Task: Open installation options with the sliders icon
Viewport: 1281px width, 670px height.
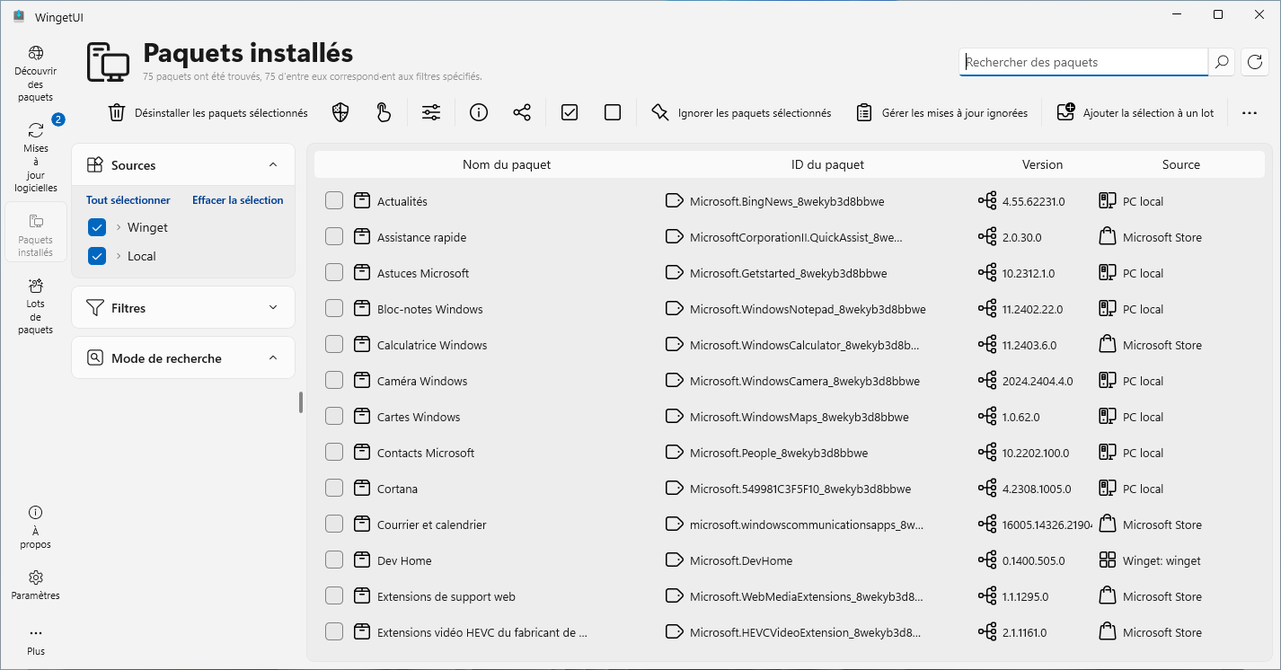Action: pos(430,112)
